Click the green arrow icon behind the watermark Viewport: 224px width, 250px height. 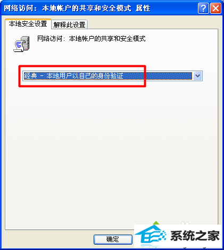point(156,223)
